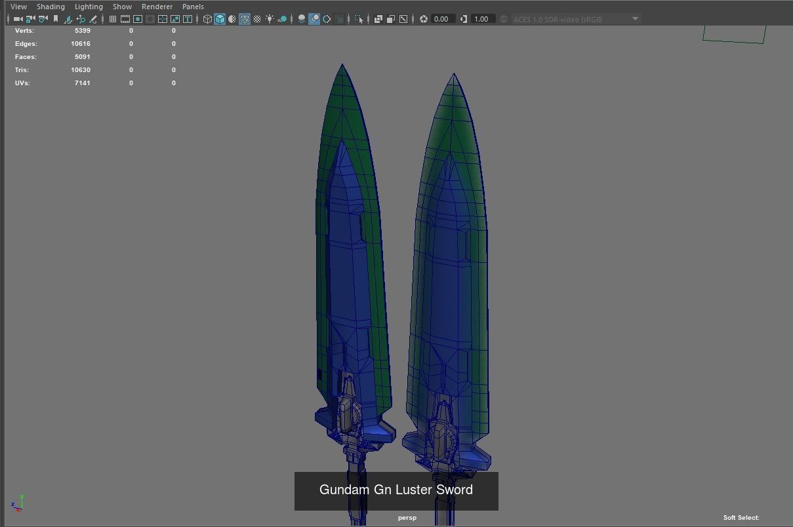Toggle the 2D Pan/Zoom icon
This screenshot has width=793, height=527.
(81, 19)
